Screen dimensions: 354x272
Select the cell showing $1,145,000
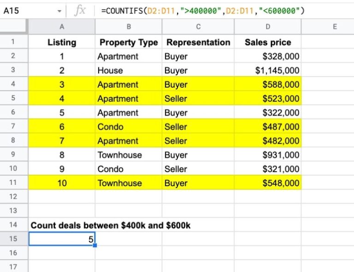267,71
